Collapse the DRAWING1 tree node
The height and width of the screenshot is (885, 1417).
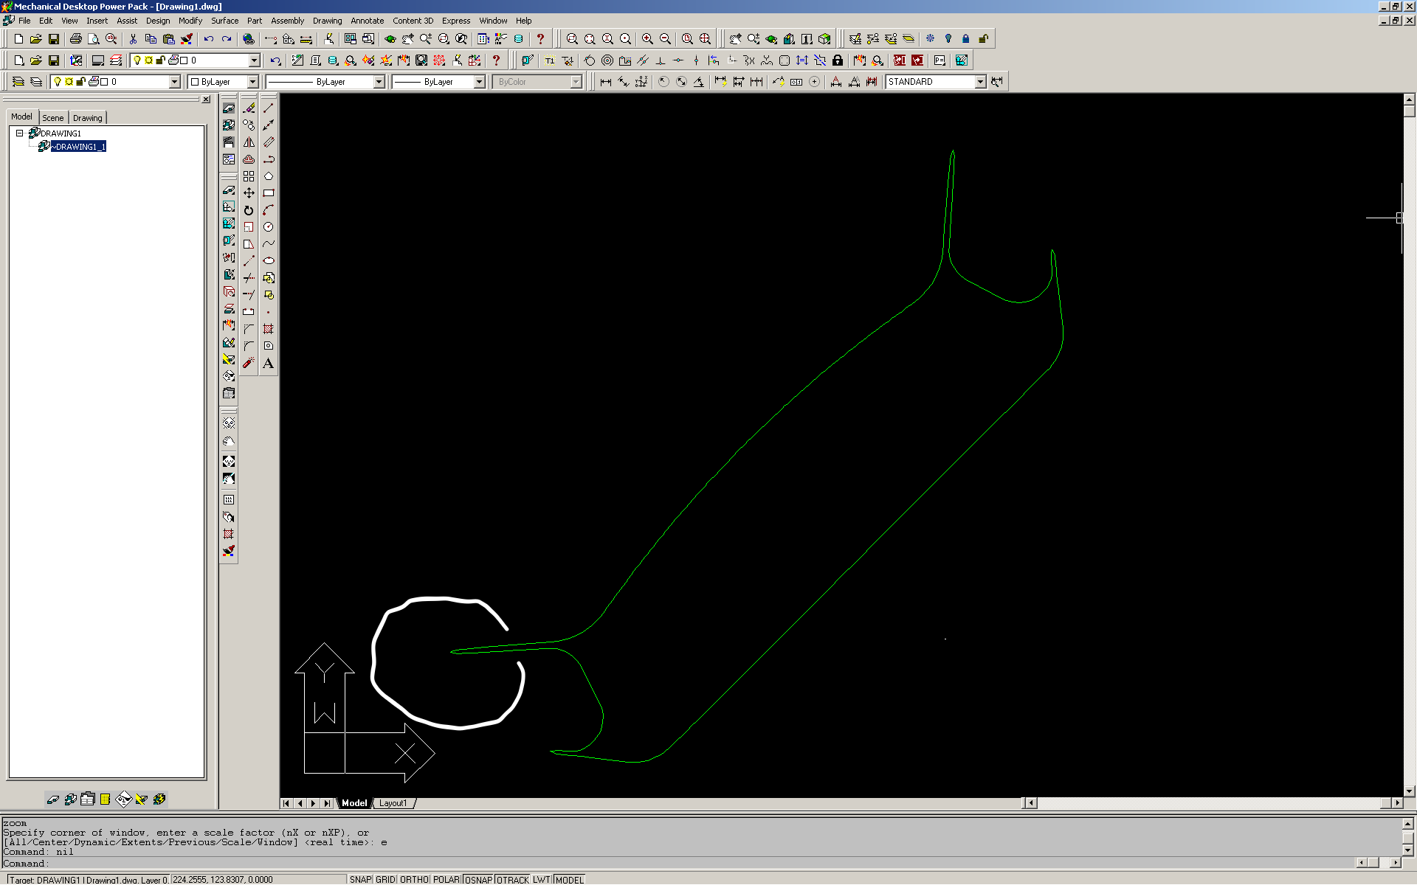coord(20,133)
